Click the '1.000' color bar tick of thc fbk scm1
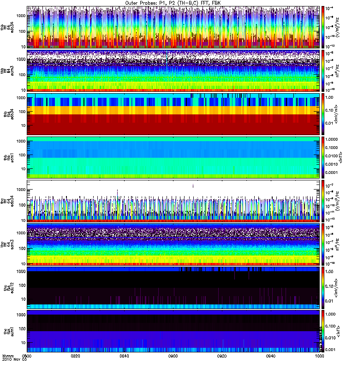This screenshot has height=369, width=346. (330, 314)
